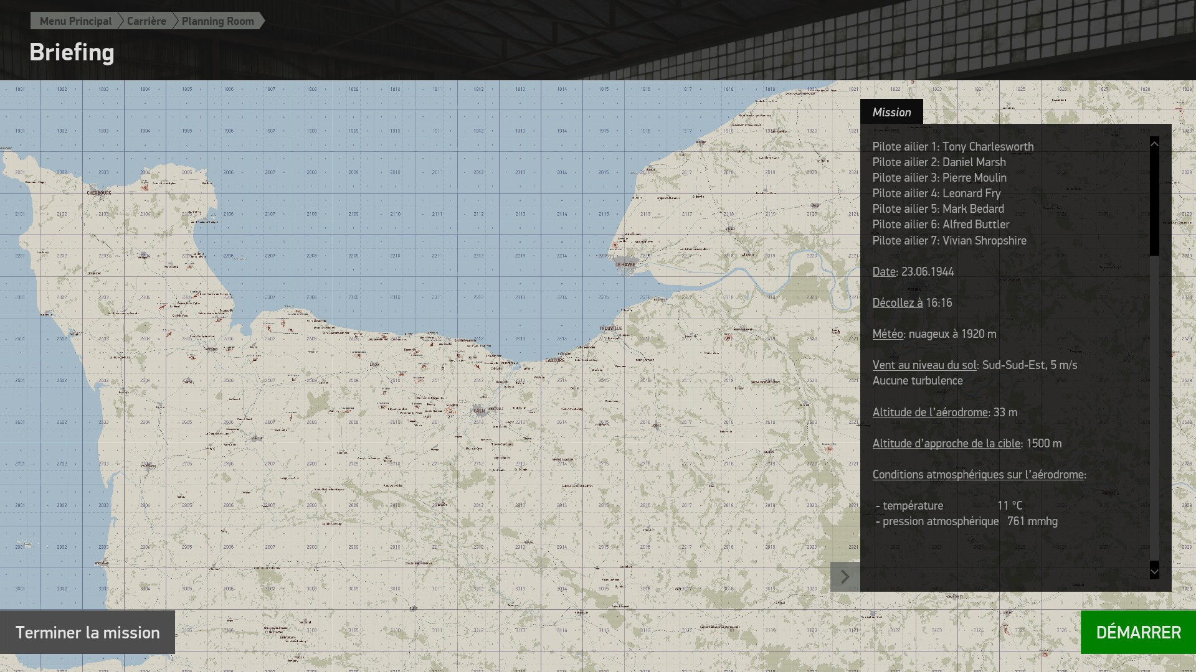This screenshot has width=1196, height=672.
Task: Click the Le Havre city marker
Action: pyautogui.click(x=625, y=264)
